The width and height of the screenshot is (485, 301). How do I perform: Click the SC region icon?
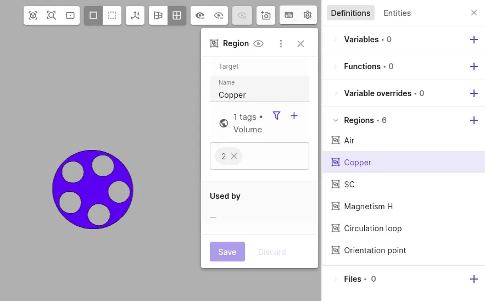(336, 185)
